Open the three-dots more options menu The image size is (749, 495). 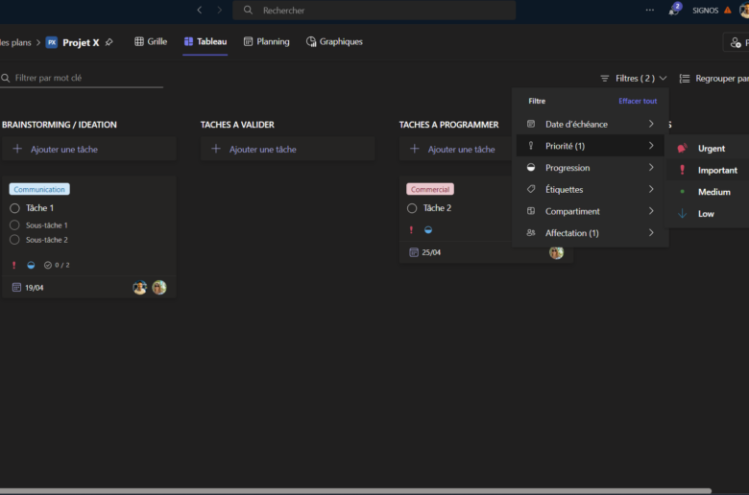(x=650, y=10)
